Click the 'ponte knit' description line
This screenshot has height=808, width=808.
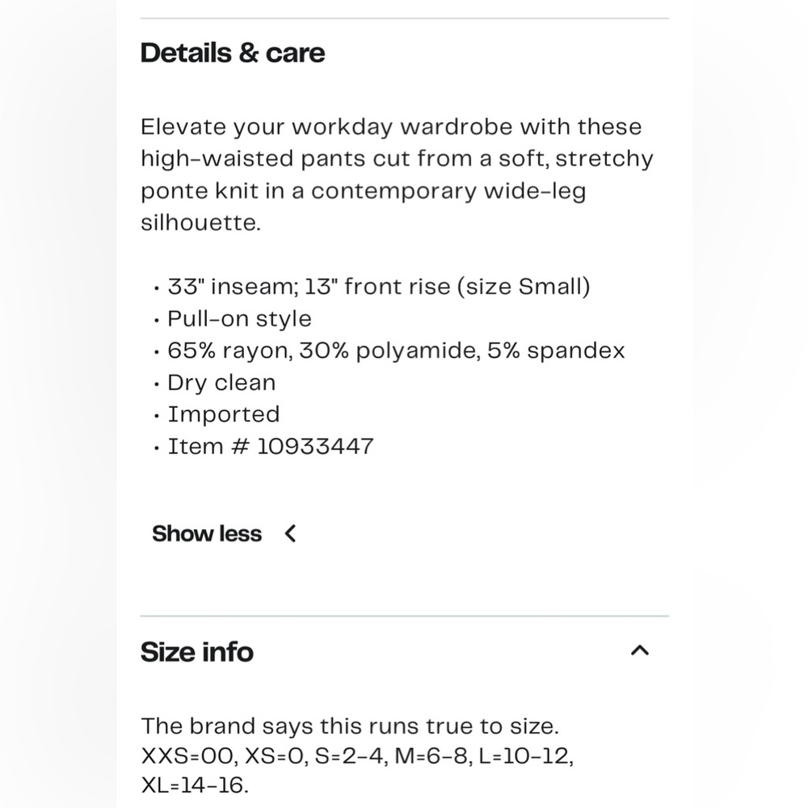tap(364, 191)
